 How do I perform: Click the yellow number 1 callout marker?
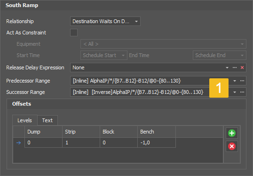click(x=219, y=88)
